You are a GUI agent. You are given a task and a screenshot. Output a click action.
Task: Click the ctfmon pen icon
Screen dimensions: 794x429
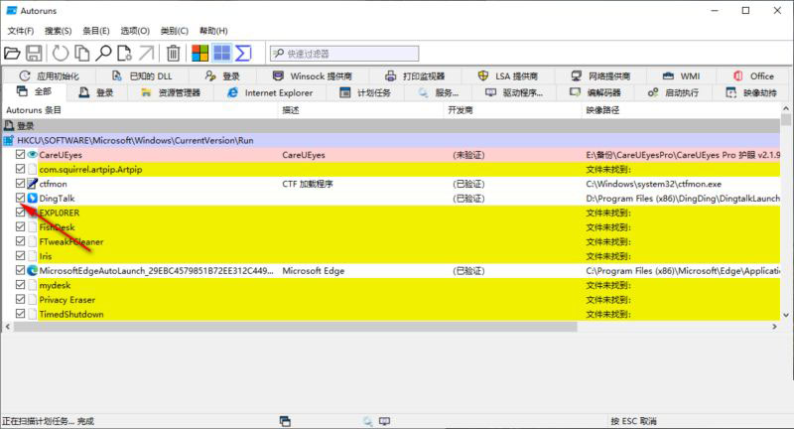coord(33,184)
